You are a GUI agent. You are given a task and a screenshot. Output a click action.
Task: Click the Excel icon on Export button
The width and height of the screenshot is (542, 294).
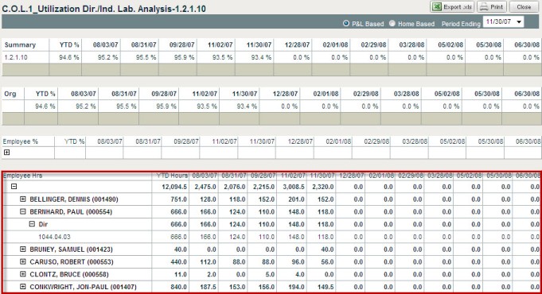437,7
